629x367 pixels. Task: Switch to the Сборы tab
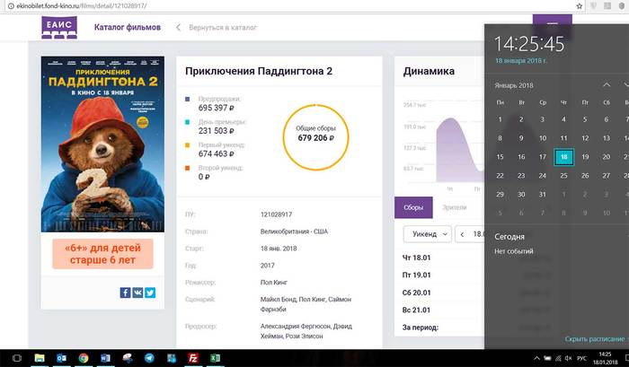coord(413,207)
